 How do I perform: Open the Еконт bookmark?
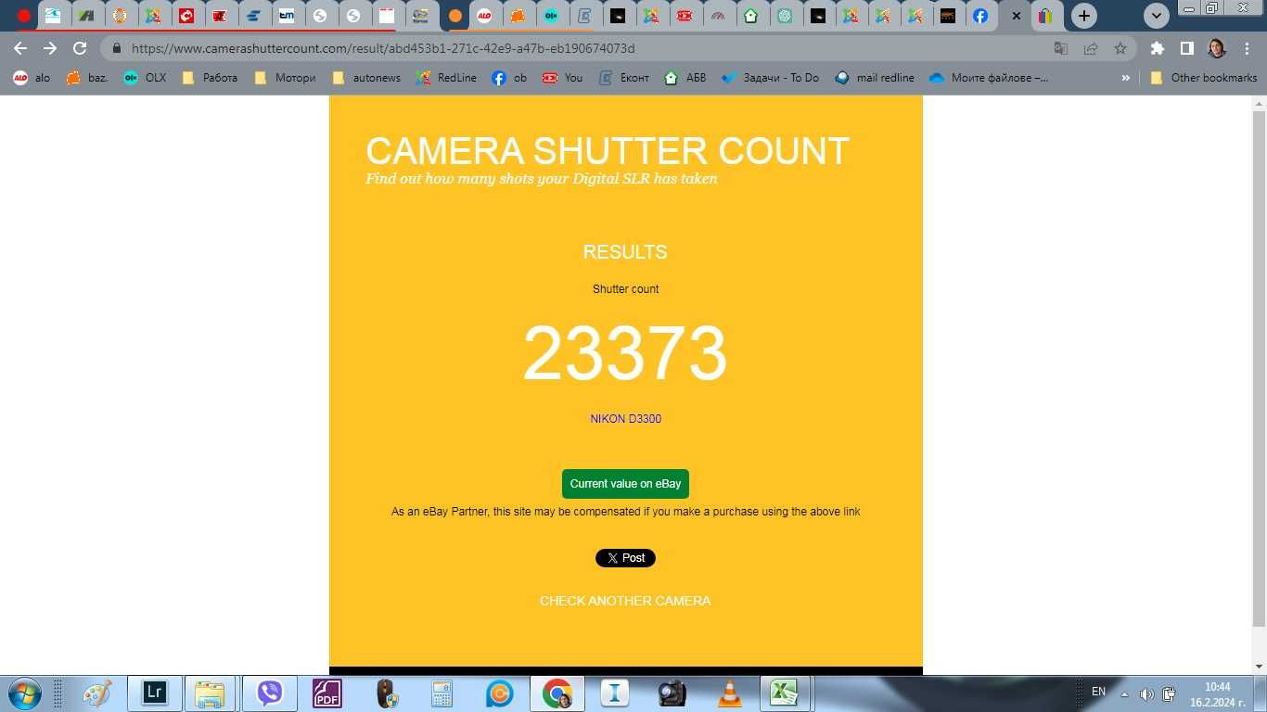[x=624, y=78]
